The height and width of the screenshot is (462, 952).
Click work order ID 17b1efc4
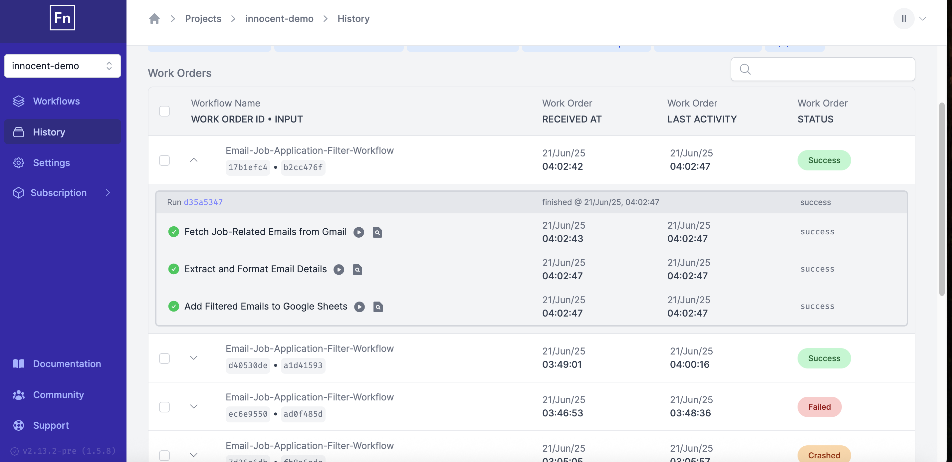point(248,167)
